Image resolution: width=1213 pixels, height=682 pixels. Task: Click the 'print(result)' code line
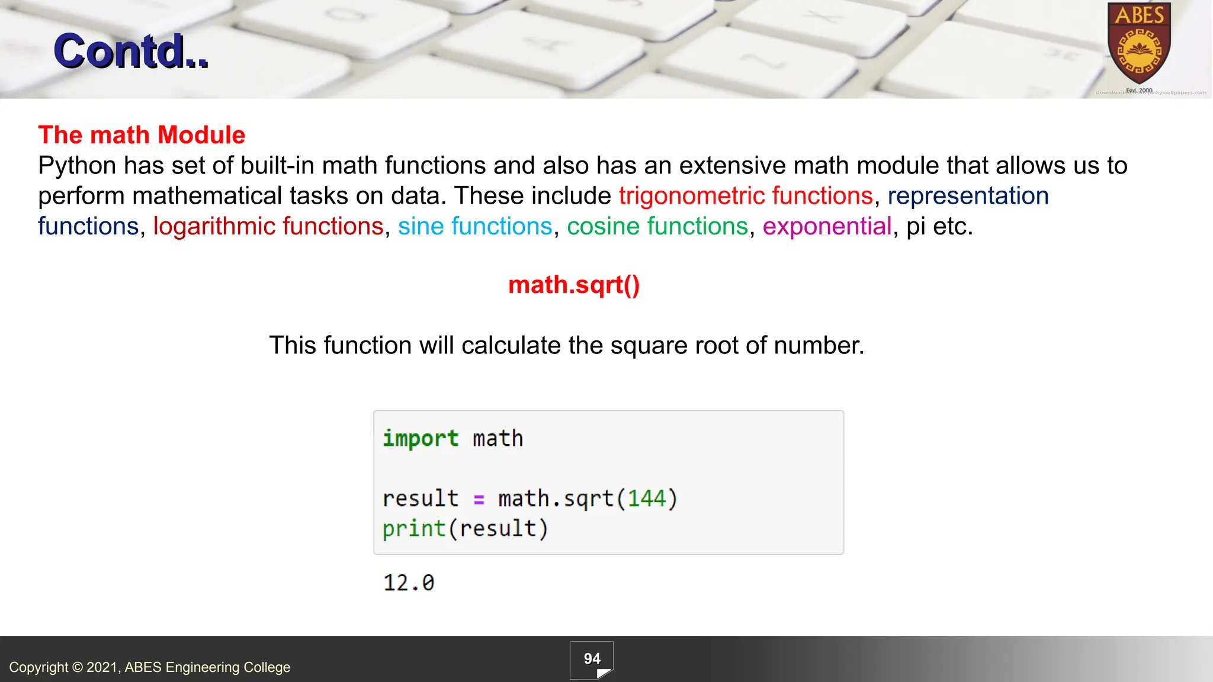click(x=465, y=528)
